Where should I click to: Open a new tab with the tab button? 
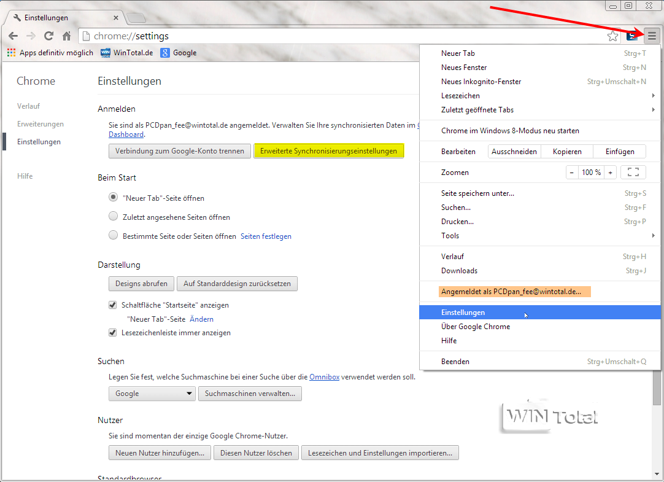[x=136, y=18]
